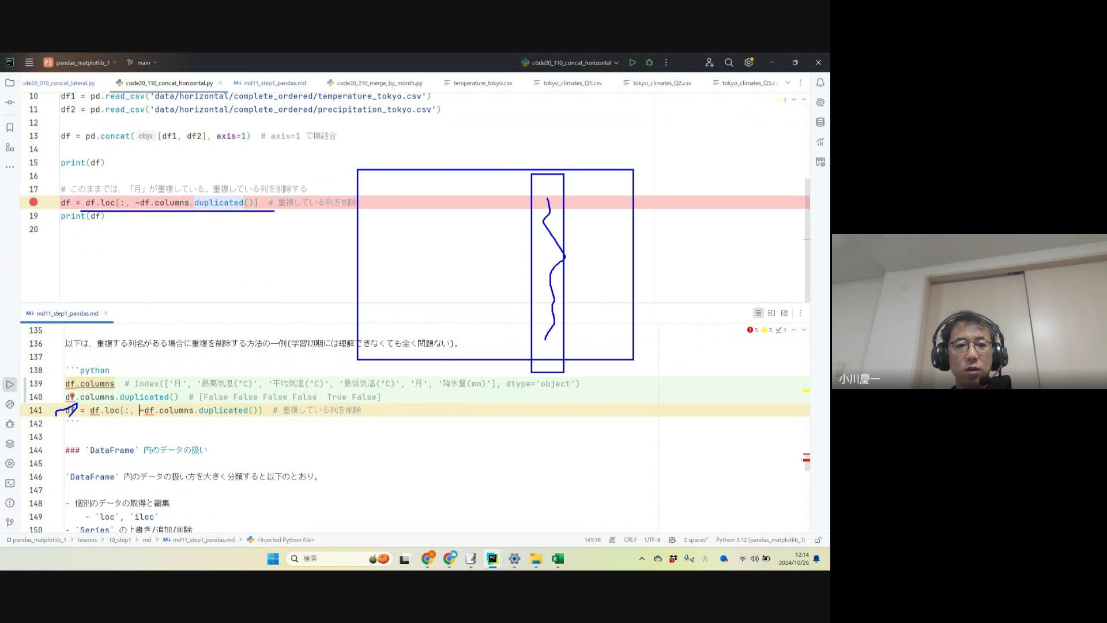
Task: Switch to code20_210_merge_by_month.py tab
Action: click(x=379, y=83)
